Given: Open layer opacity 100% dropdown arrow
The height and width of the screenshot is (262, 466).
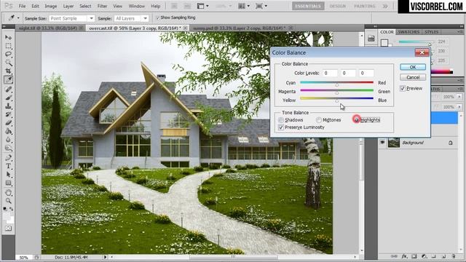Looking at the screenshot, I should [x=459, y=97].
